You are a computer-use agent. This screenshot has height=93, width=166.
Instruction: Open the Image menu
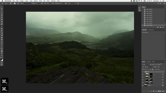pyautogui.click(x=22, y=1)
